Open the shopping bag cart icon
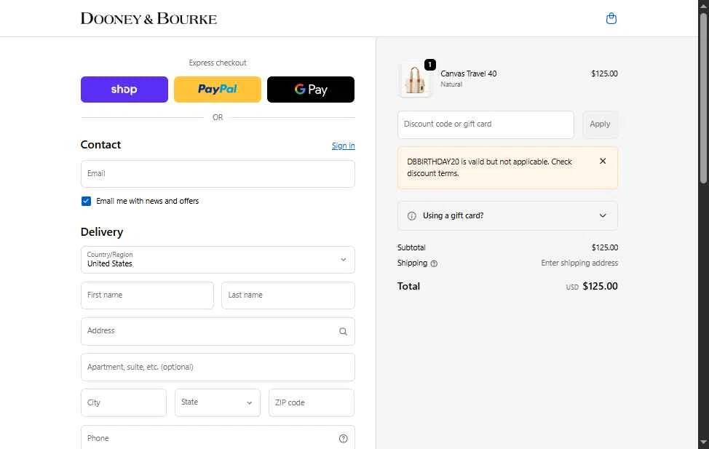Image resolution: width=709 pixels, height=449 pixels. pos(611,18)
